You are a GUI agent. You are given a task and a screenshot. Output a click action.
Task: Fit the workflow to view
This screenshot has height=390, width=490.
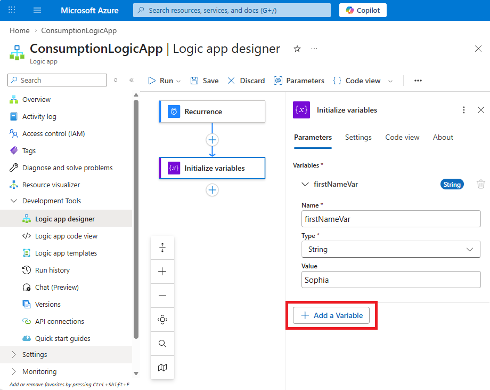(x=162, y=320)
